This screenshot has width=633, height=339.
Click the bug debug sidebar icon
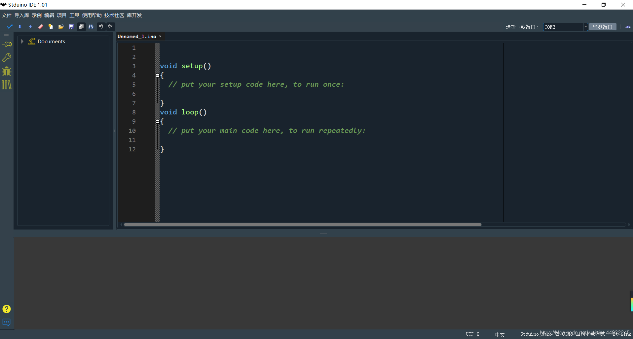7,71
